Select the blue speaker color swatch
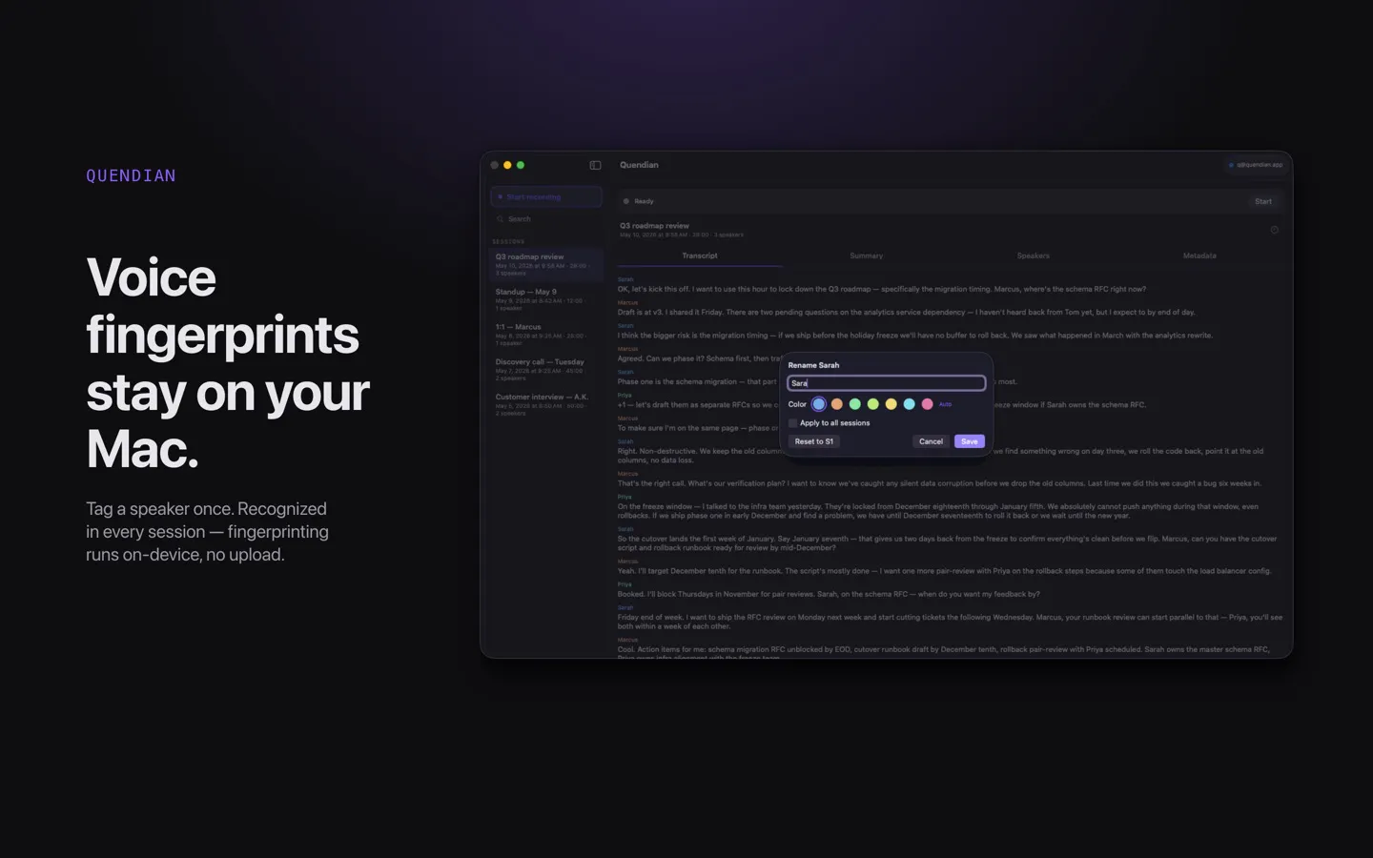 (818, 404)
